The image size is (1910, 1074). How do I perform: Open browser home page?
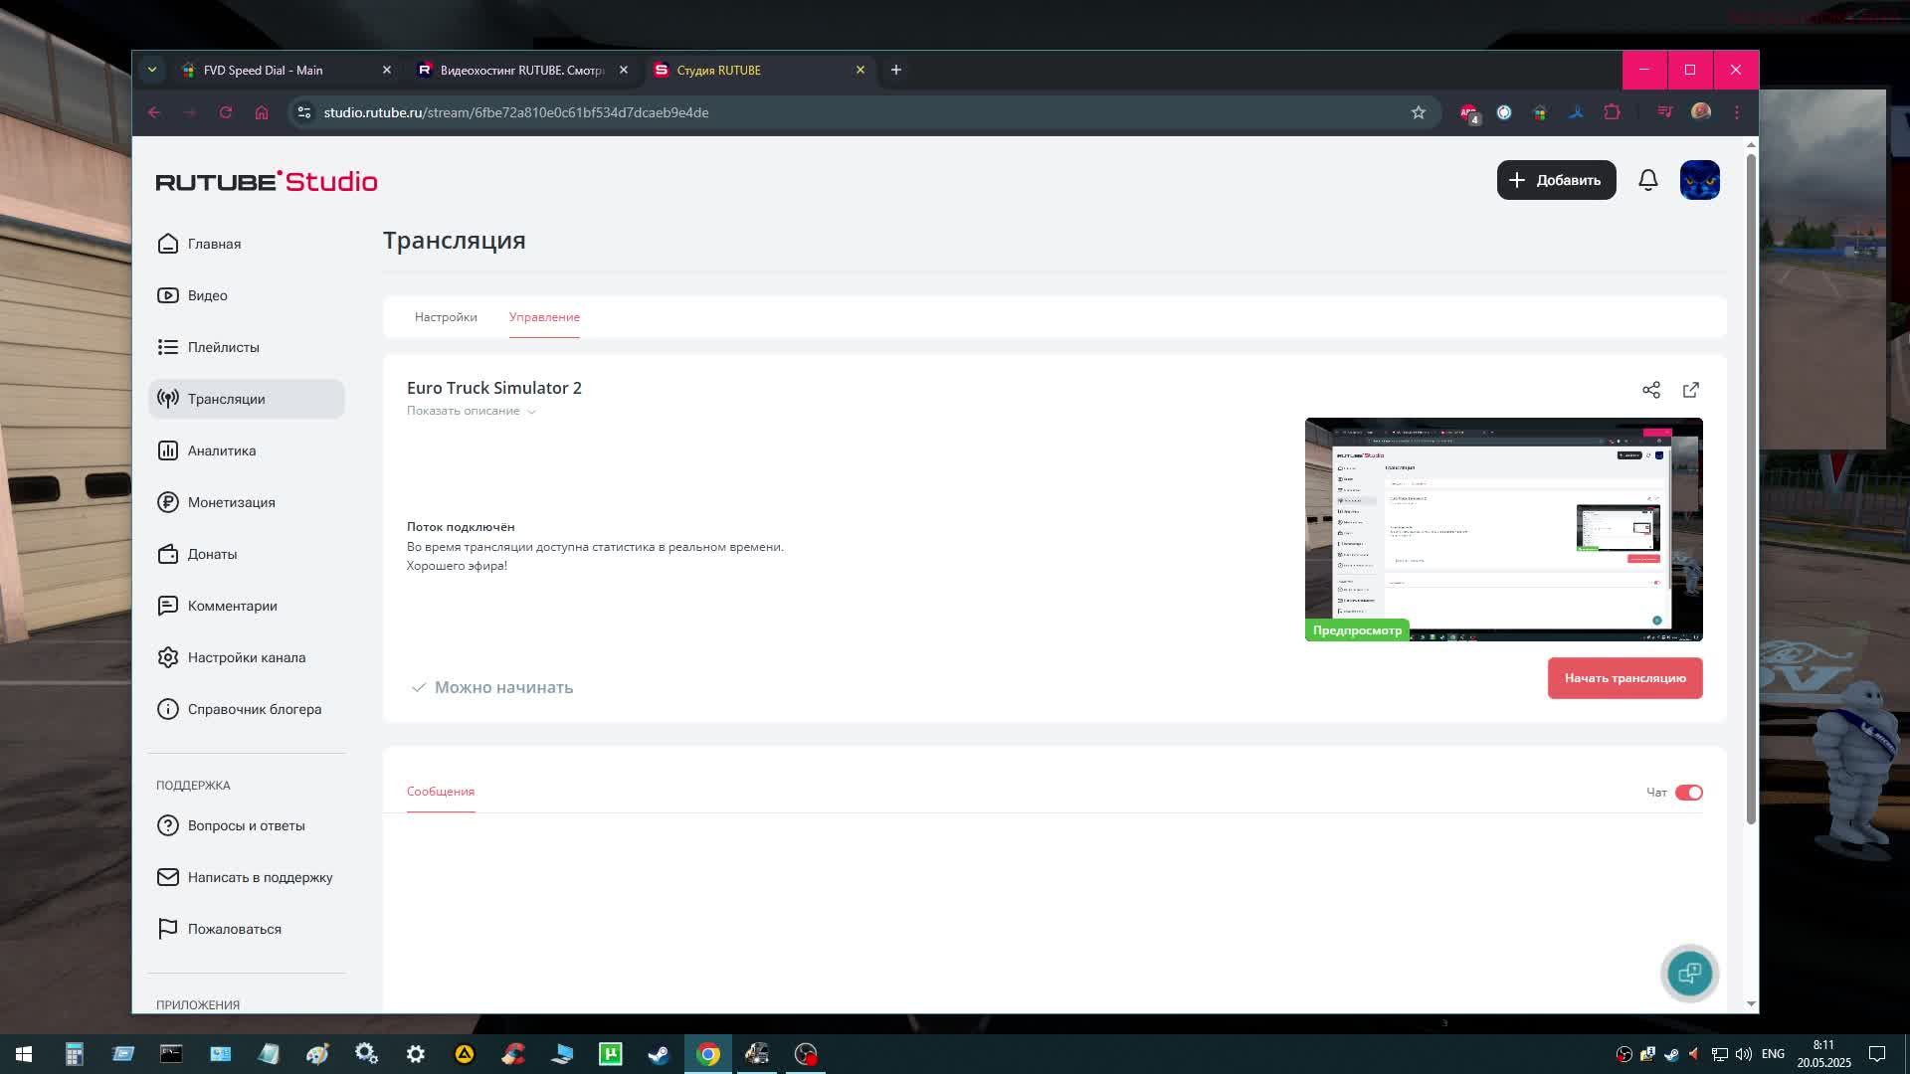click(262, 112)
